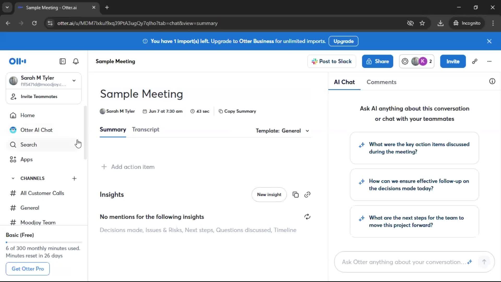Viewport: 501px width, 282px height.
Task: Choose the next steps suggestion
Action: point(414,221)
